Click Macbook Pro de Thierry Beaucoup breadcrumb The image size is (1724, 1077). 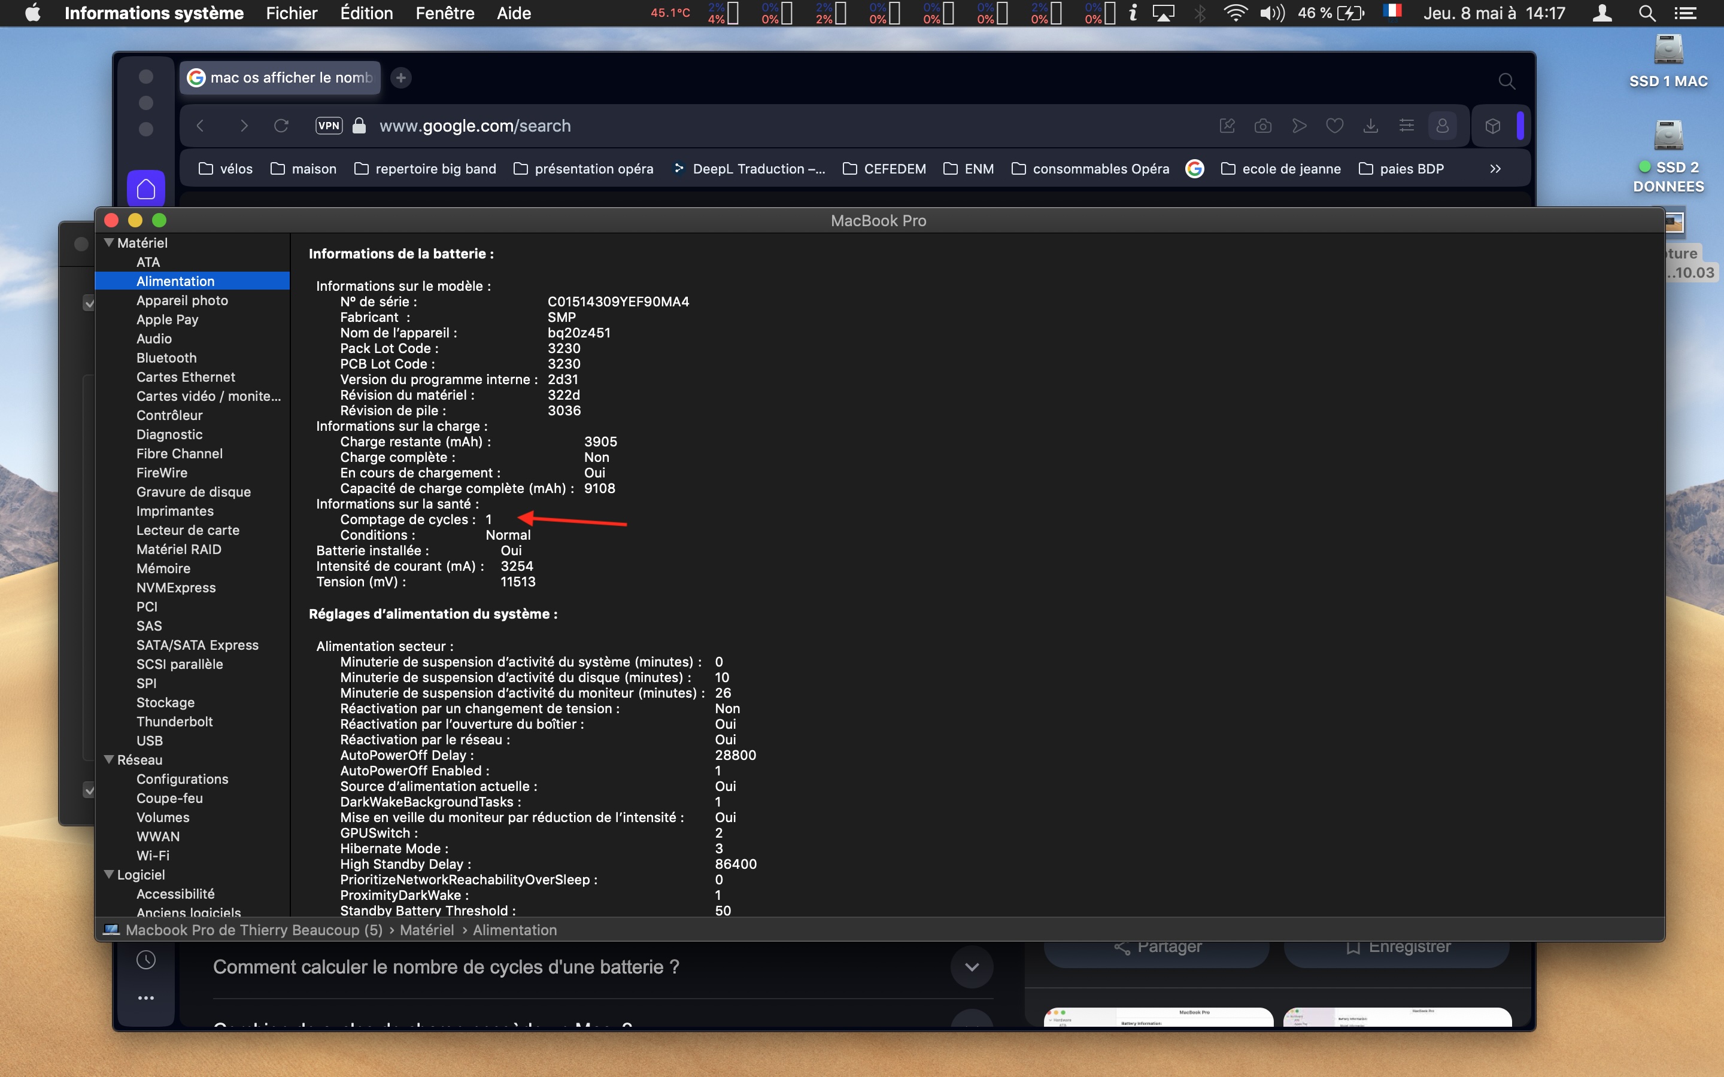(254, 930)
